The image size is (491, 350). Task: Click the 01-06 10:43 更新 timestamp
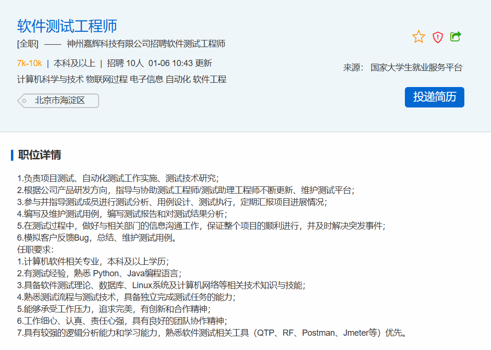point(180,63)
